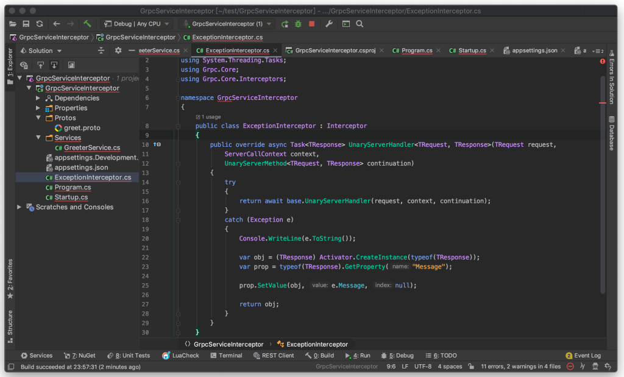The image size is (624, 377).
Task: Open the folder icon in main toolbar
Action: coord(13,24)
